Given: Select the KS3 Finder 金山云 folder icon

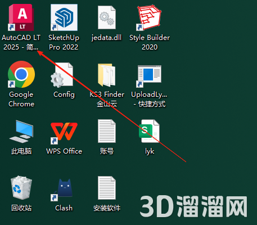Looking at the screenshot, I should pyautogui.click(x=107, y=75).
